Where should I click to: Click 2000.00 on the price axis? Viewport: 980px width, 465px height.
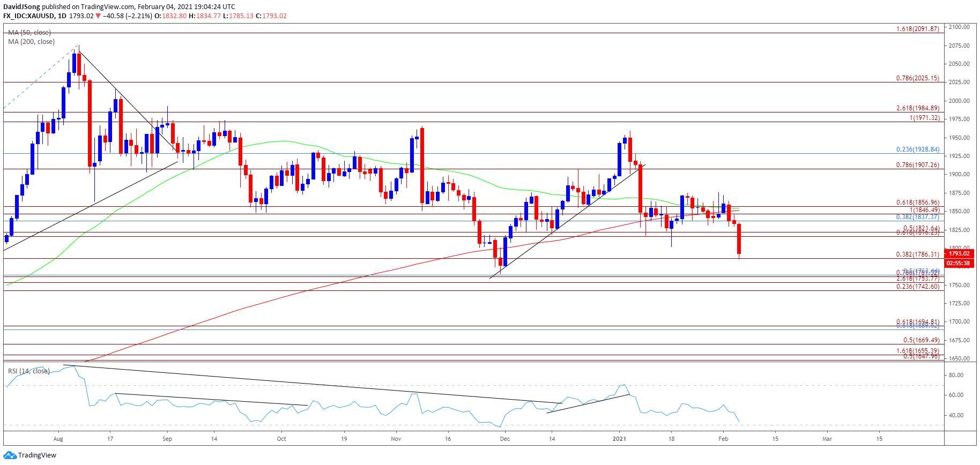click(960, 101)
